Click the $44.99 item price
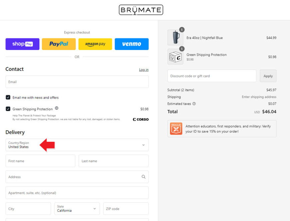Screen dimensions: 290x221 pos(271,38)
